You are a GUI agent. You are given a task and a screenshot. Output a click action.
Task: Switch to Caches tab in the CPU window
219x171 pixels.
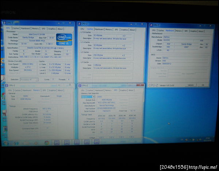[x=16, y=28]
